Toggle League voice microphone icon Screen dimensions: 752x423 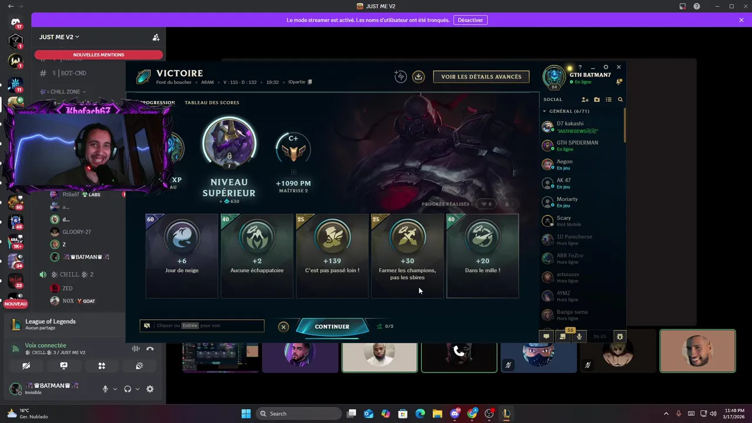[579, 337]
